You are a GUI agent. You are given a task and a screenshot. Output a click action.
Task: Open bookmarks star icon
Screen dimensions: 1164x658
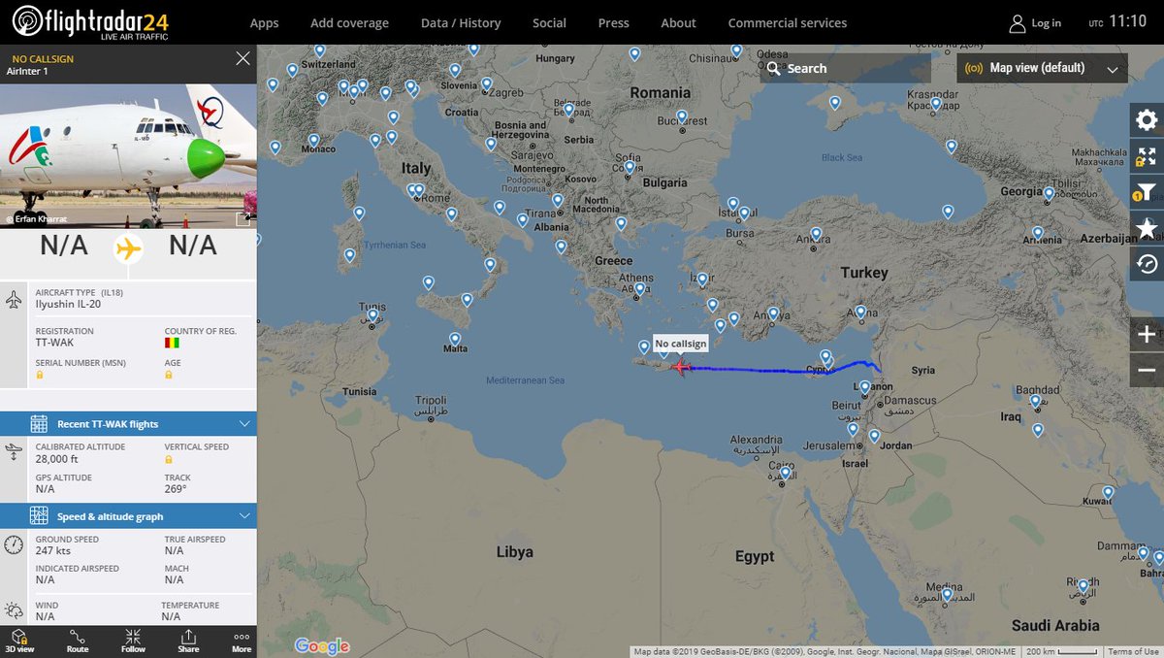(x=1147, y=228)
